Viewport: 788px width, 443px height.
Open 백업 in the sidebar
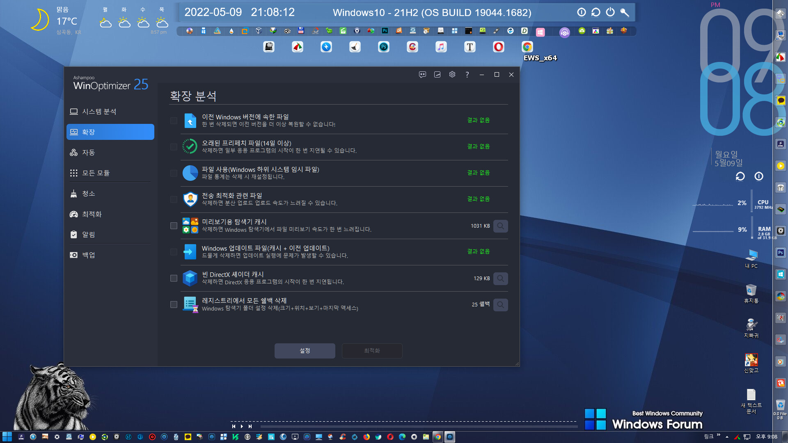pyautogui.click(x=110, y=255)
